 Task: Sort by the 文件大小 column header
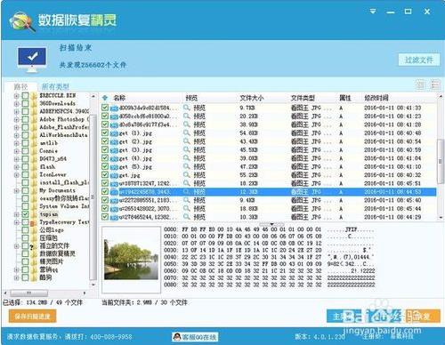coord(252,98)
